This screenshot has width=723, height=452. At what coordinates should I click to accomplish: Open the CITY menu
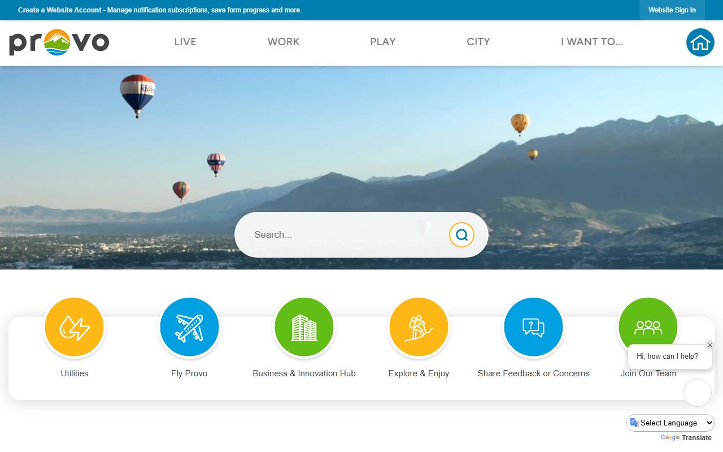tap(478, 42)
